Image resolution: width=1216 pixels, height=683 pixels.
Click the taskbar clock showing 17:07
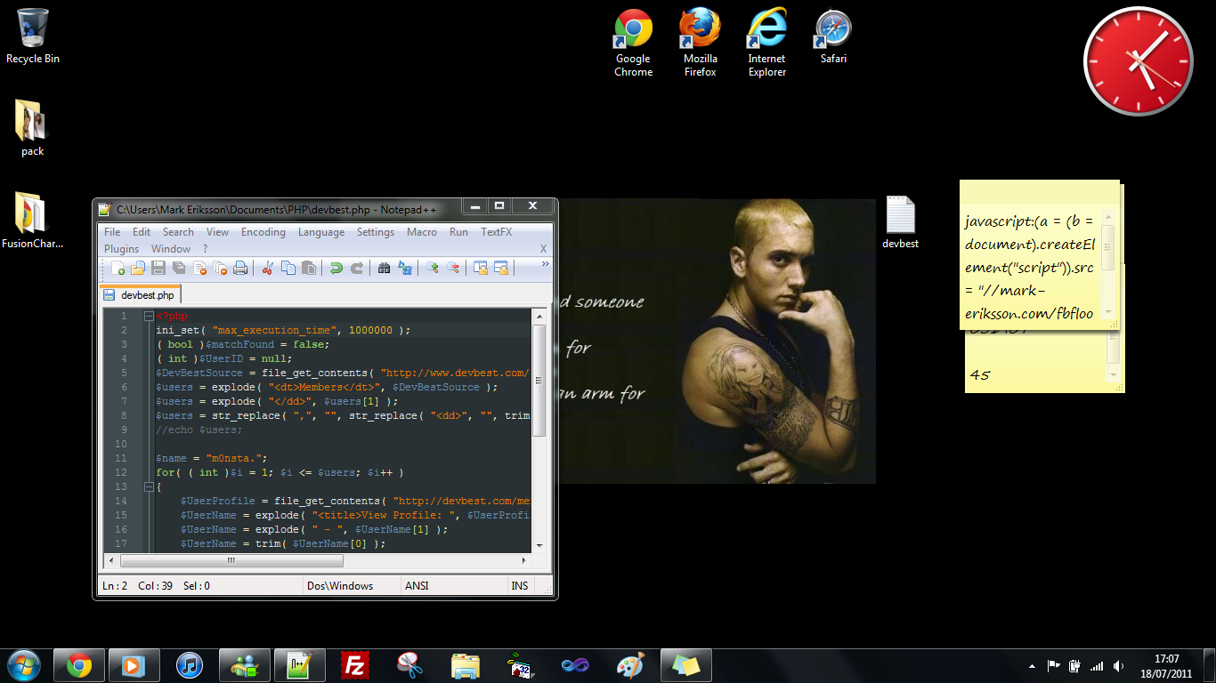point(1167,666)
